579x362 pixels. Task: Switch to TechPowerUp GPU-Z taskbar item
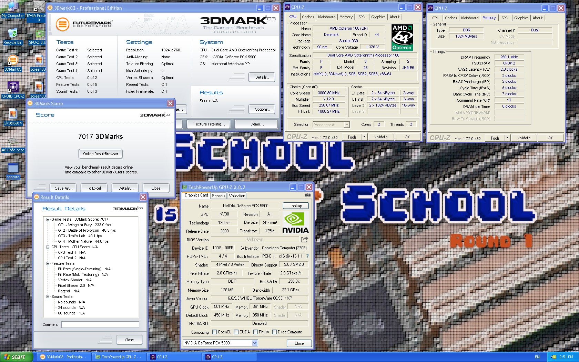[119, 357]
